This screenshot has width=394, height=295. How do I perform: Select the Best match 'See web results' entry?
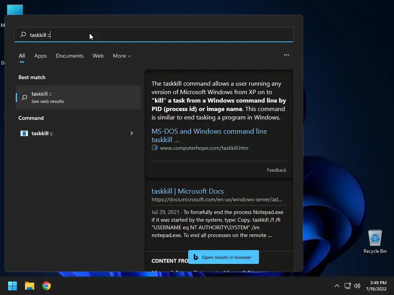click(78, 97)
